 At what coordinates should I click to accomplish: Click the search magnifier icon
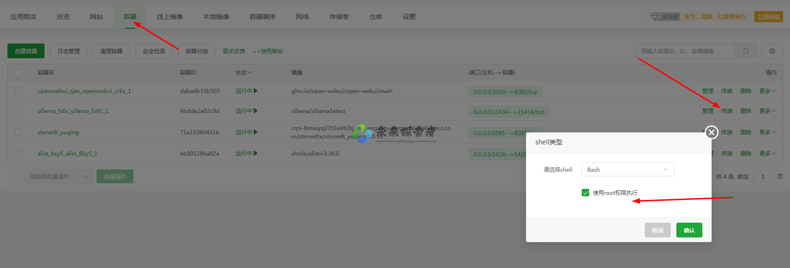tap(745, 51)
